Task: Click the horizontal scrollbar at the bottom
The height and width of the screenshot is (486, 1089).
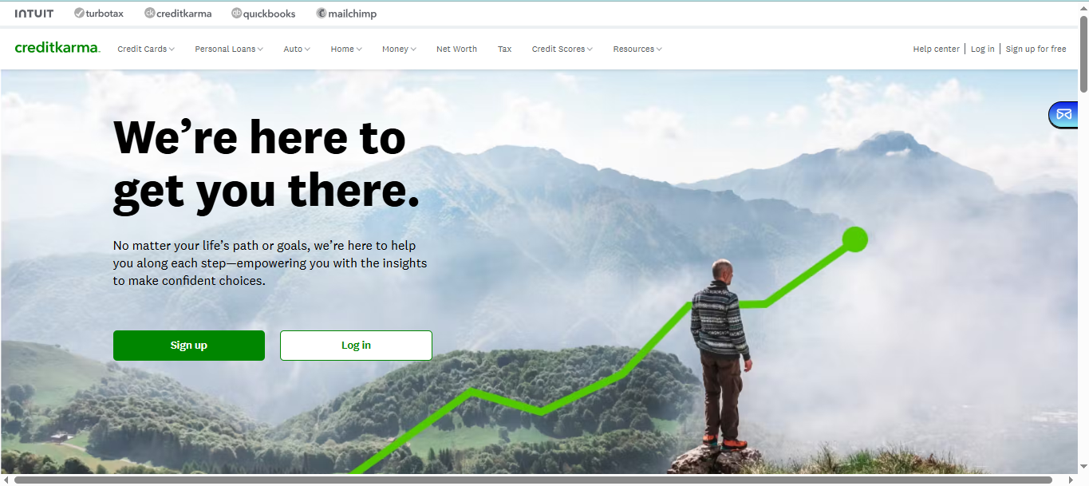Action: (x=533, y=480)
